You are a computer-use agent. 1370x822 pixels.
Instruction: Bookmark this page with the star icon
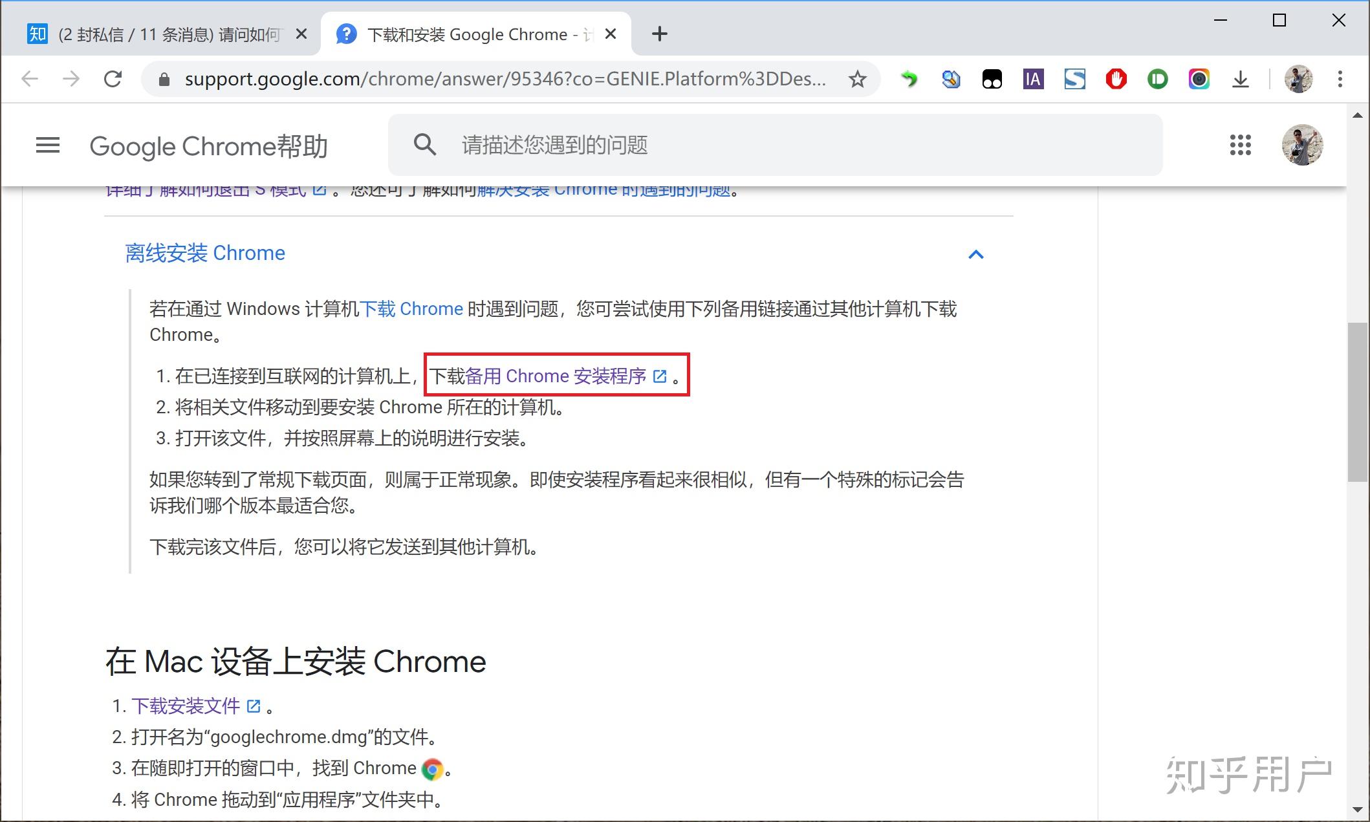pyautogui.click(x=858, y=79)
